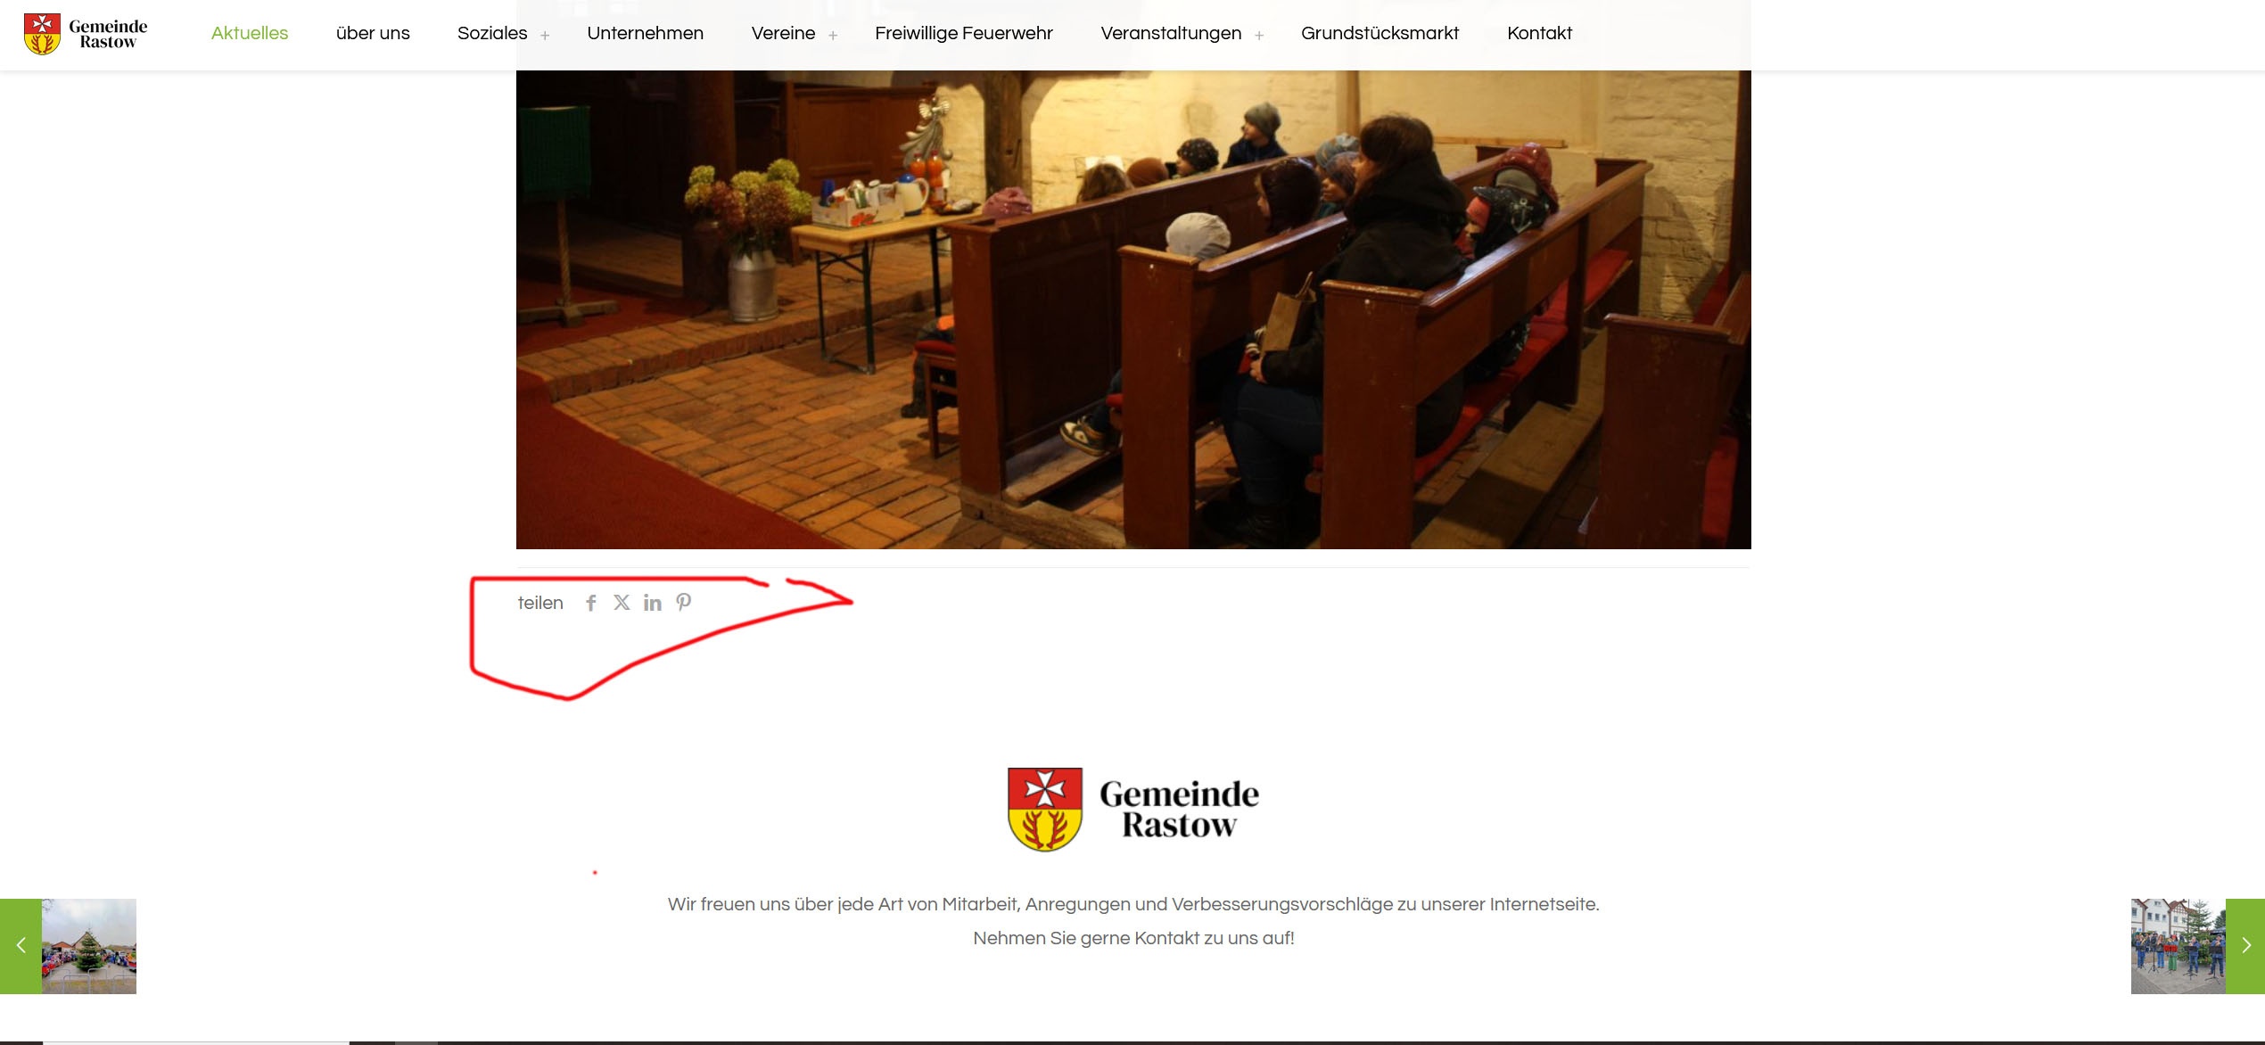The width and height of the screenshot is (2265, 1045).
Task: Share the post on LinkedIn
Action: pos(653,604)
